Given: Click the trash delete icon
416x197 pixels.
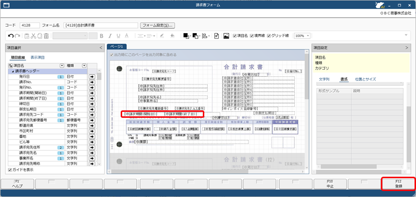Looking at the screenshot, I should 46,36.
